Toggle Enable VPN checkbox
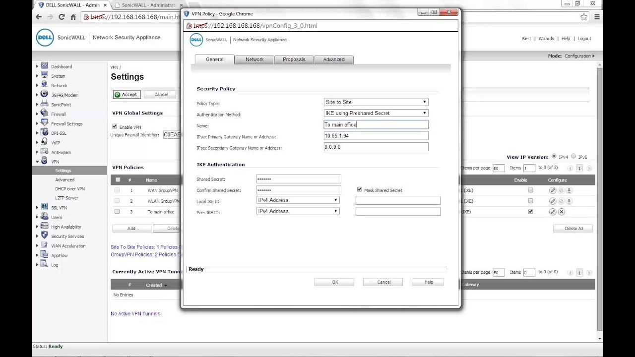The image size is (635, 357). coord(115,126)
